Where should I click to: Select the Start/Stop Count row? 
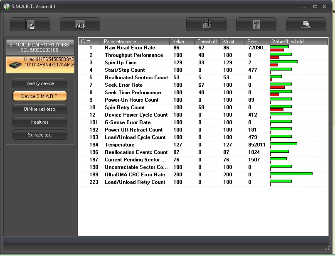coord(203,70)
